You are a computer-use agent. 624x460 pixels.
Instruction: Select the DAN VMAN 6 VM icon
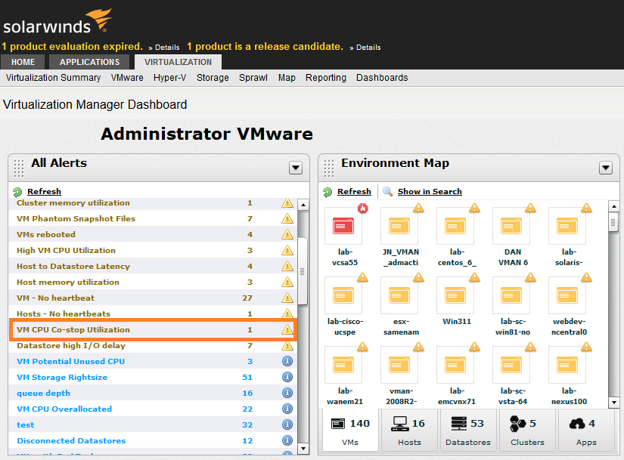pyautogui.click(x=511, y=226)
